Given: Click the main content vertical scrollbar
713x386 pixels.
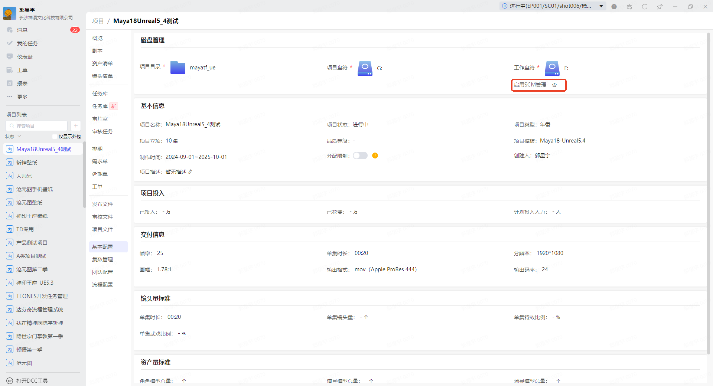Looking at the screenshot, I should coord(709,193).
